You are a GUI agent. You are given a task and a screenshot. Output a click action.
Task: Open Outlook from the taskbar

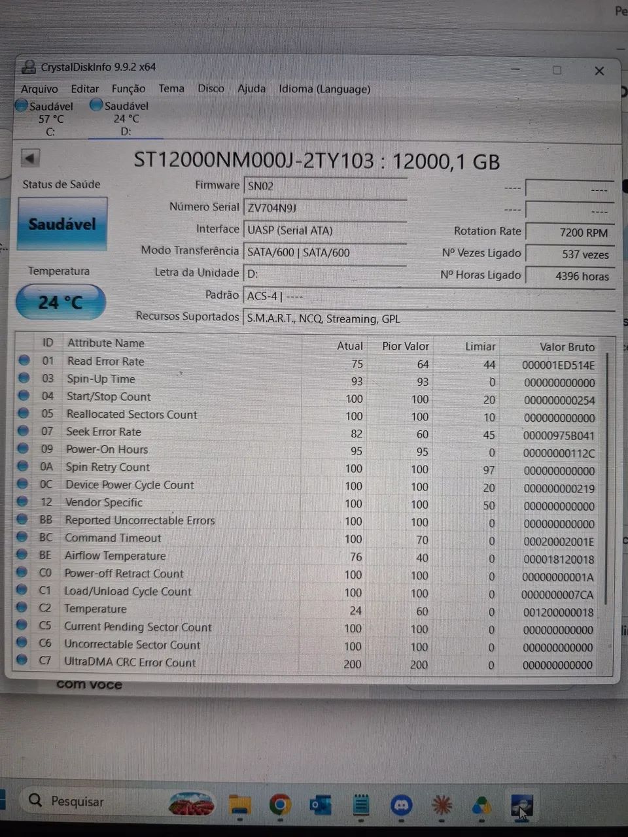321,804
